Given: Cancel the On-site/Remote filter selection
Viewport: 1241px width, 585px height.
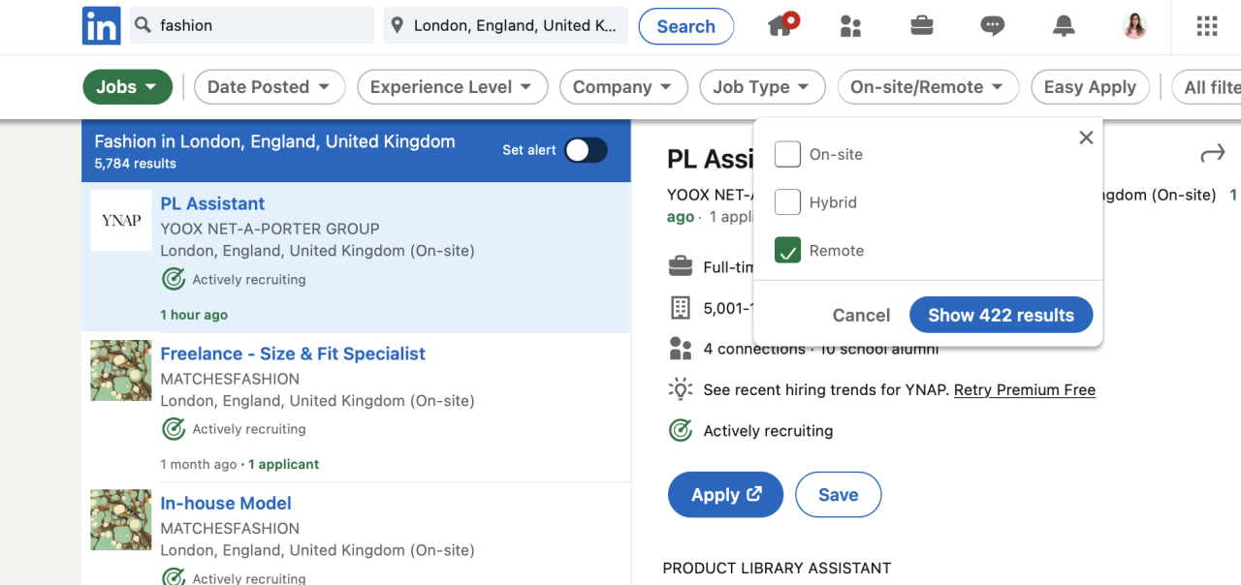Looking at the screenshot, I should pyautogui.click(x=861, y=315).
